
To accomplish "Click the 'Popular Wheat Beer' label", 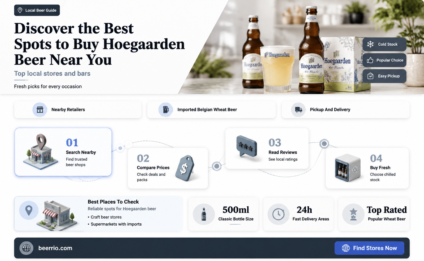I will [387, 219].
